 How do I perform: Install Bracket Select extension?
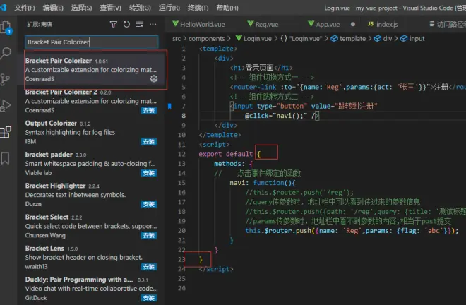pos(148,235)
